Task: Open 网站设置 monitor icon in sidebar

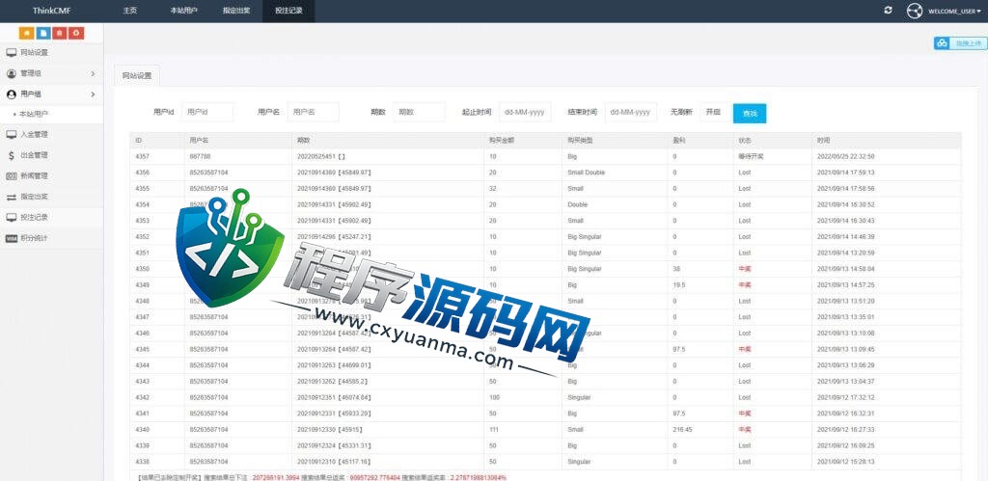Action: (x=12, y=52)
